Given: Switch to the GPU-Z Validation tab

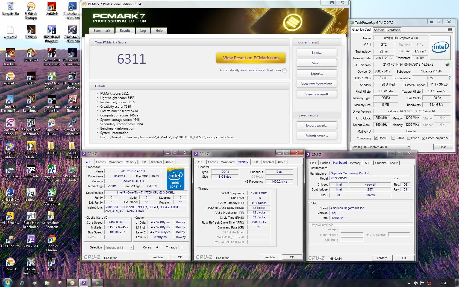Looking at the screenshot, I should click(x=394, y=30).
